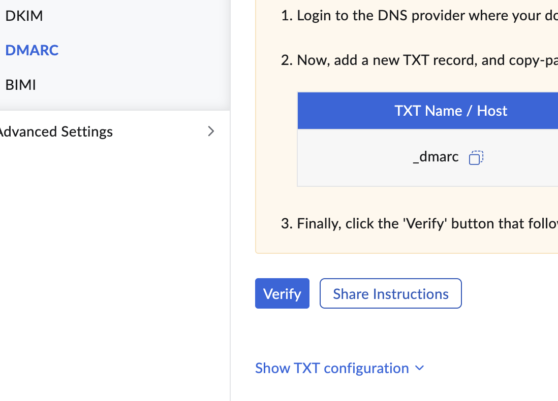
Task: Select the TXT Name / Host column header
Action: (451, 111)
